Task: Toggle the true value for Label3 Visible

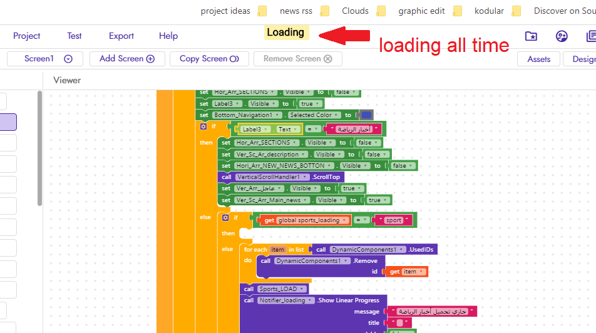Action: pos(310,104)
